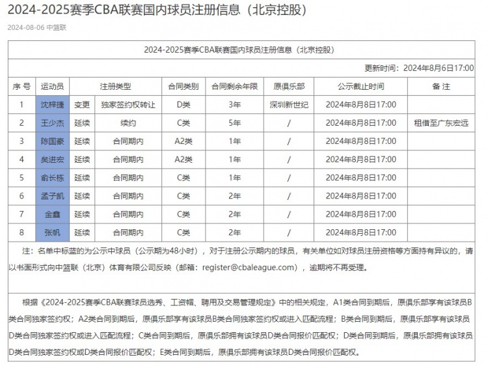This screenshot has width=488, height=366.
Task: Select player name 沈梓捷
Action: (52, 105)
